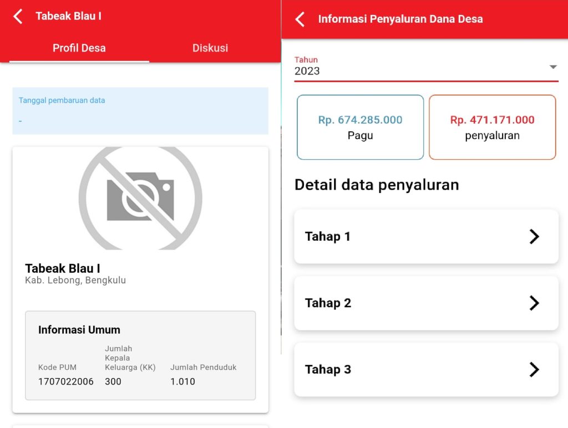Open Tahap 1 using its chevron arrow
The height and width of the screenshot is (428, 568).
point(534,237)
